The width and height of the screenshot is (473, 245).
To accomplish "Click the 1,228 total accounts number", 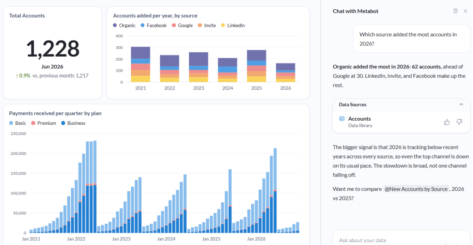I will (x=53, y=49).
